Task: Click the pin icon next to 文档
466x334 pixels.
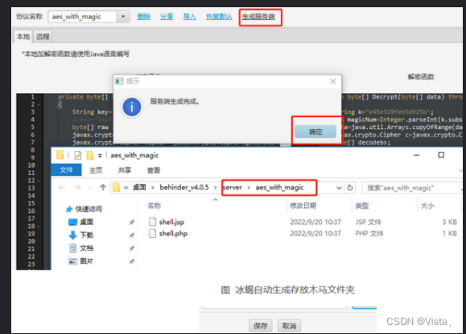Action: [131, 248]
